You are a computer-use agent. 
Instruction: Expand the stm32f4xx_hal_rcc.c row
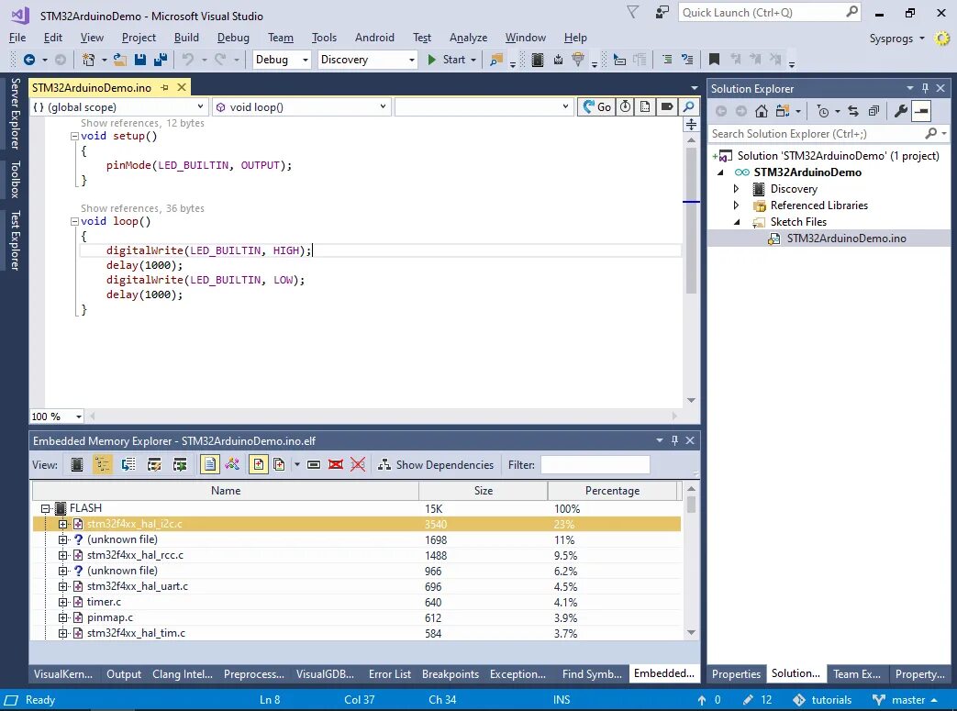[x=63, y=555]
